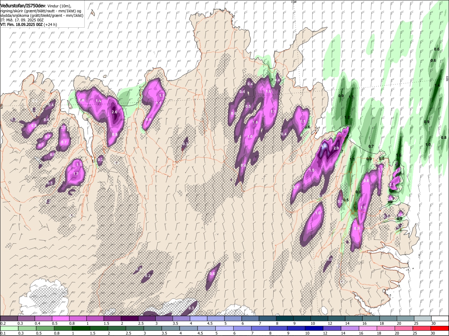Click the 2.6 snowfall value on the map
Screen dimensions: 449x336
pos(114,112)
